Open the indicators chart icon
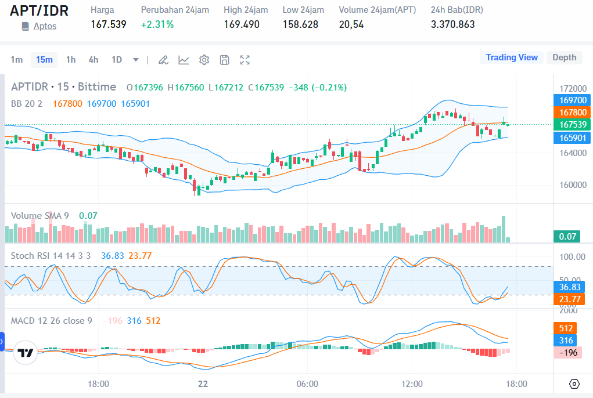The height and width of the screenshot is (398, 593). tap(184, 60)
